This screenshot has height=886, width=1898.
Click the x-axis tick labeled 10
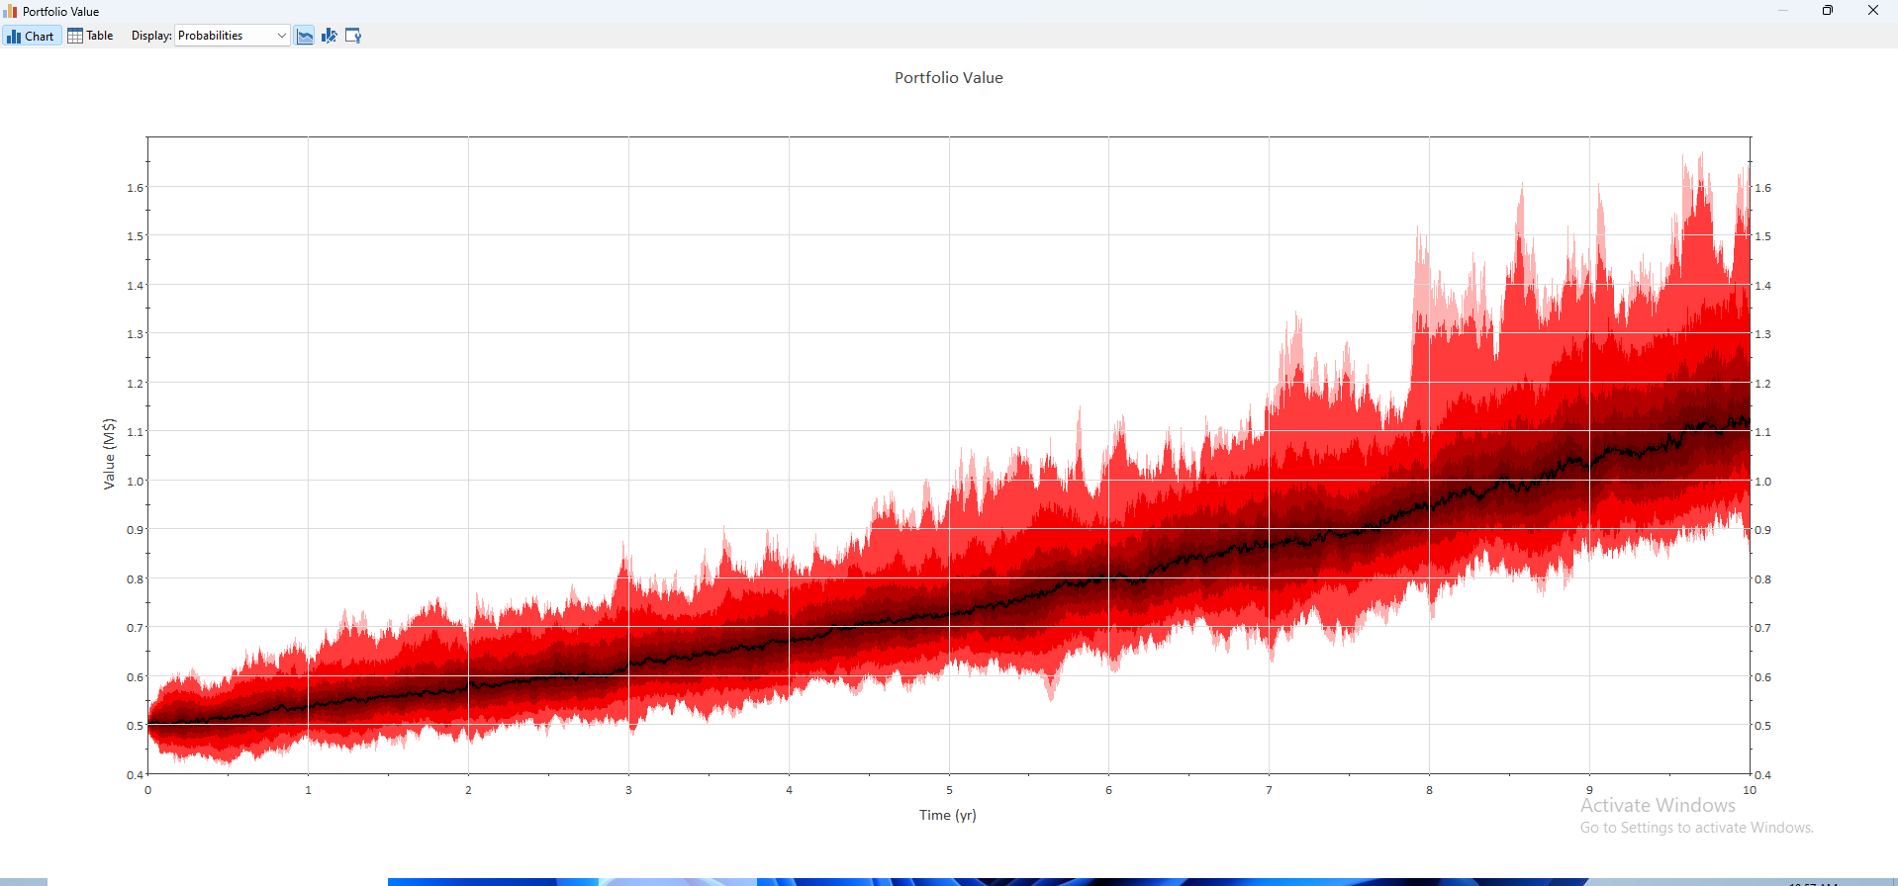pyautogui.click(x=1750, y=790)
